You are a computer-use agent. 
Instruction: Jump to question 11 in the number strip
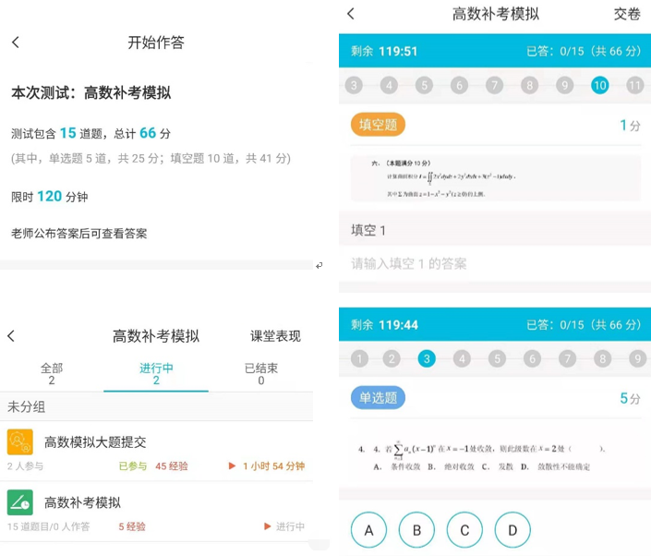point(634,86)
